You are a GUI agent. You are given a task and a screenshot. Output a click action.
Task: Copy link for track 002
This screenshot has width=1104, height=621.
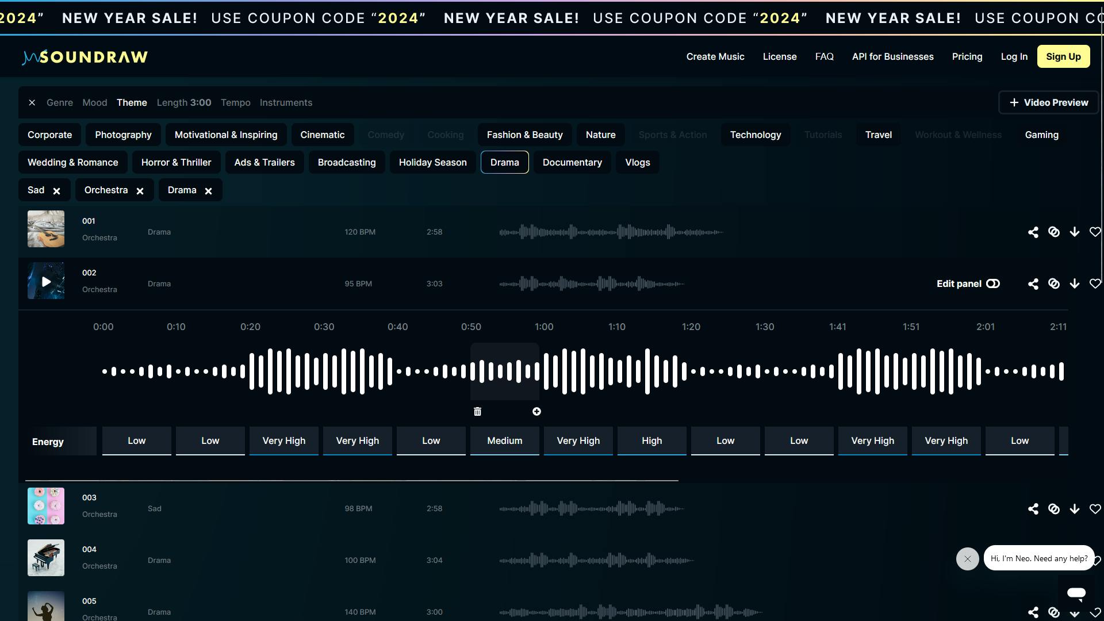coord(1053,284)
